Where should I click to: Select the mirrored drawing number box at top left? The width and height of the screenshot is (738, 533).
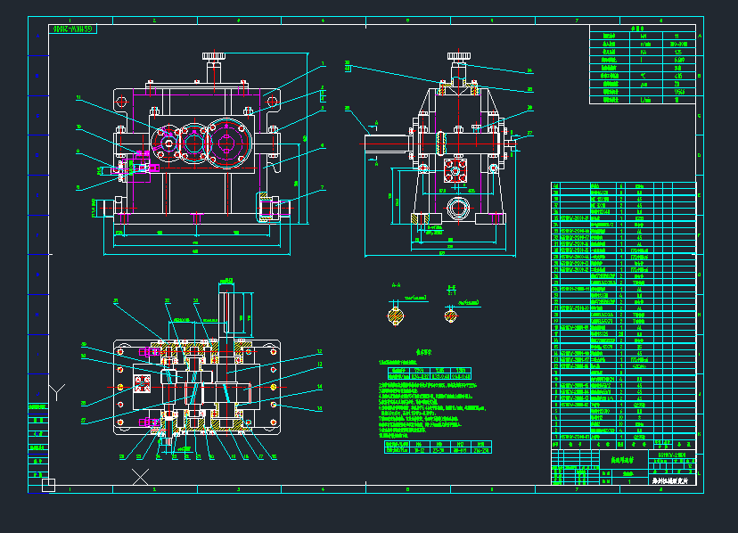point(72,29)
